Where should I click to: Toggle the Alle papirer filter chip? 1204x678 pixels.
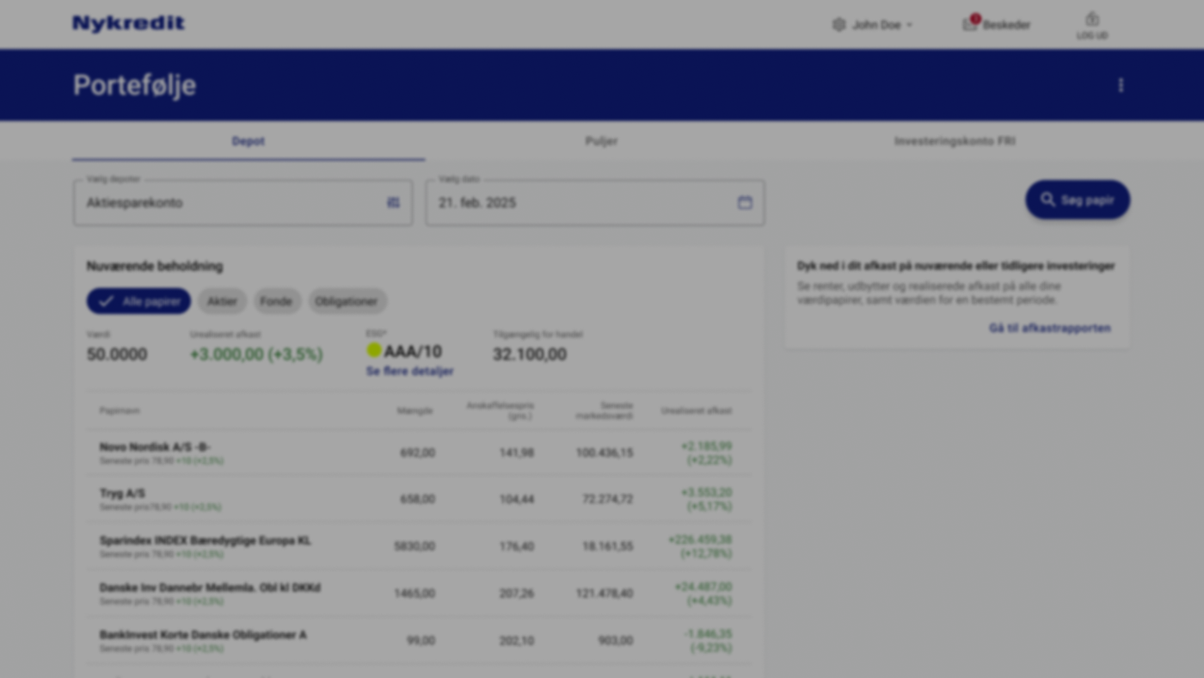point(138,301)
